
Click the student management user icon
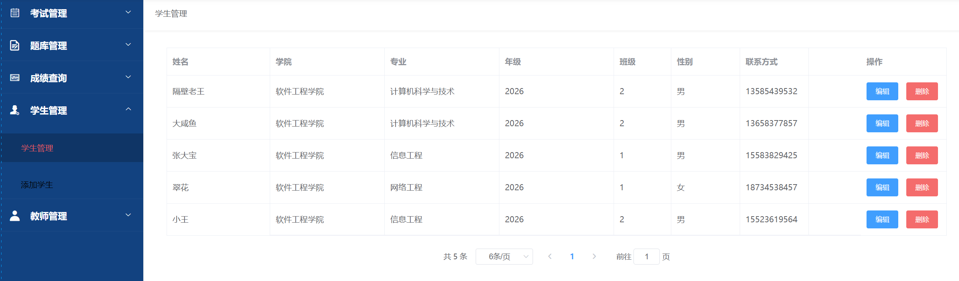(x=15, y=110)
